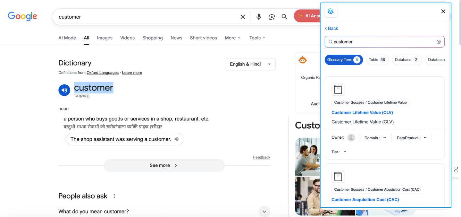Viewport: 461px width, 217px height.
Task: Start voice search with the microphone icon
Action: coord(258,17)
